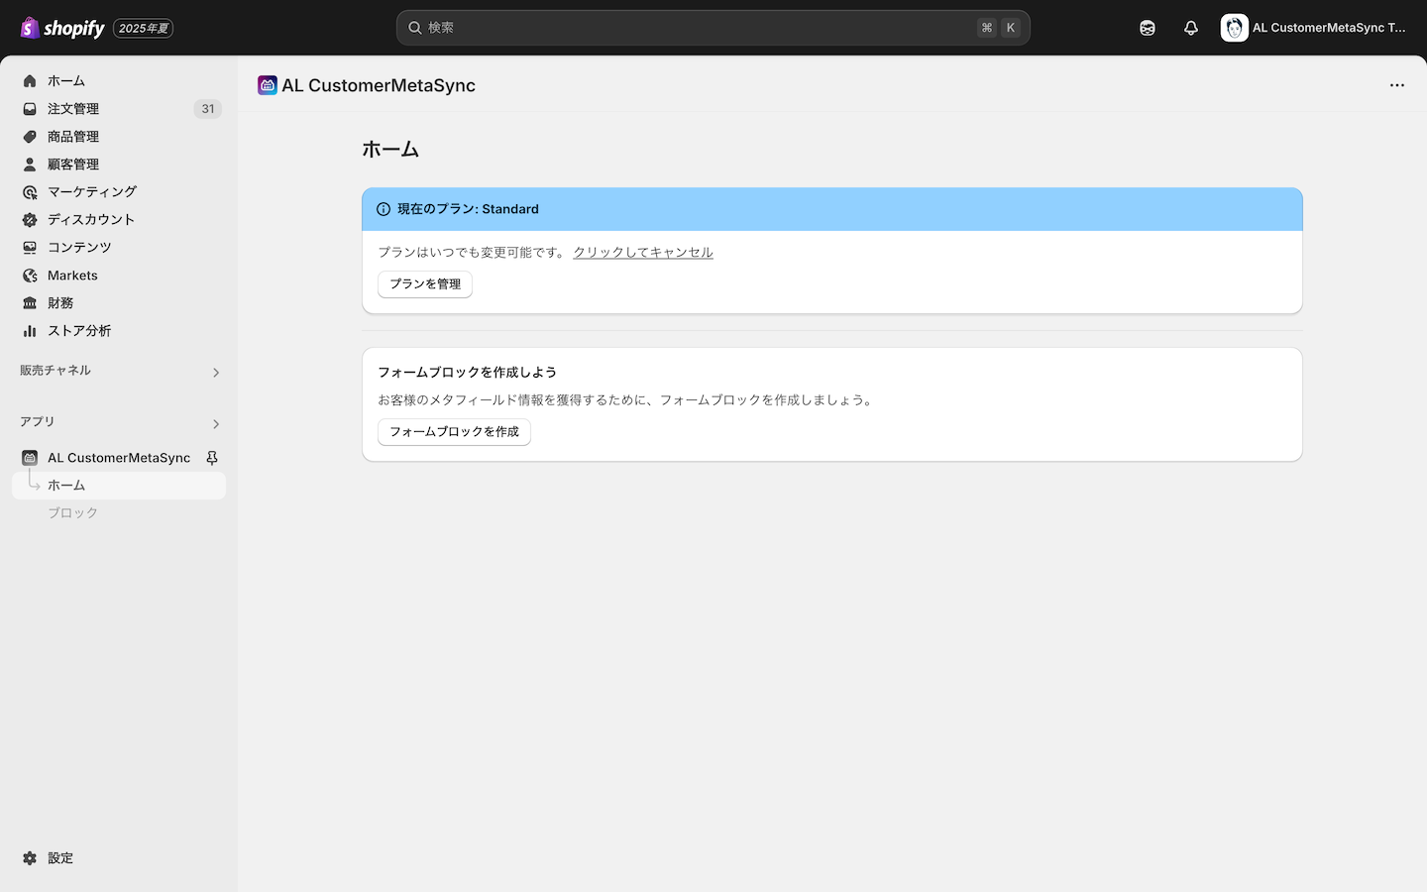Click the K shortcut key hint
This screenshot has width=1427, height=892.
[x=1011, y=28]
